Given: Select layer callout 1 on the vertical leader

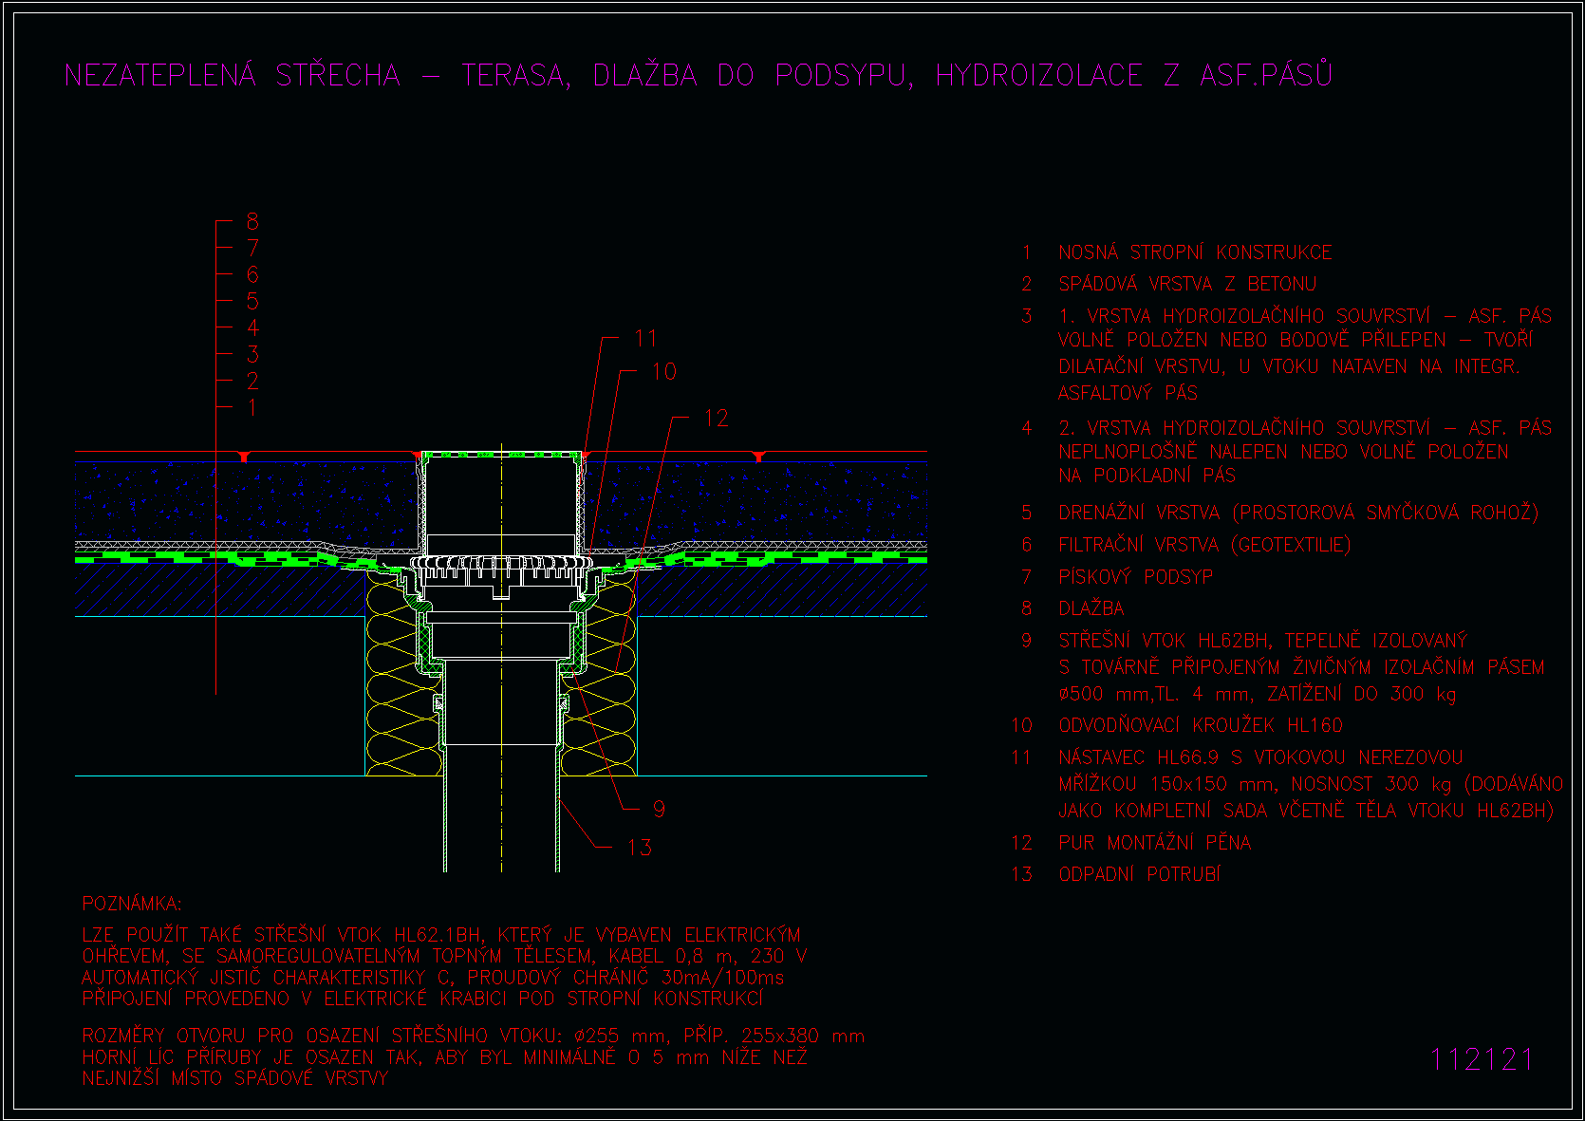Looking at the screenshot, I should (252, 407).
